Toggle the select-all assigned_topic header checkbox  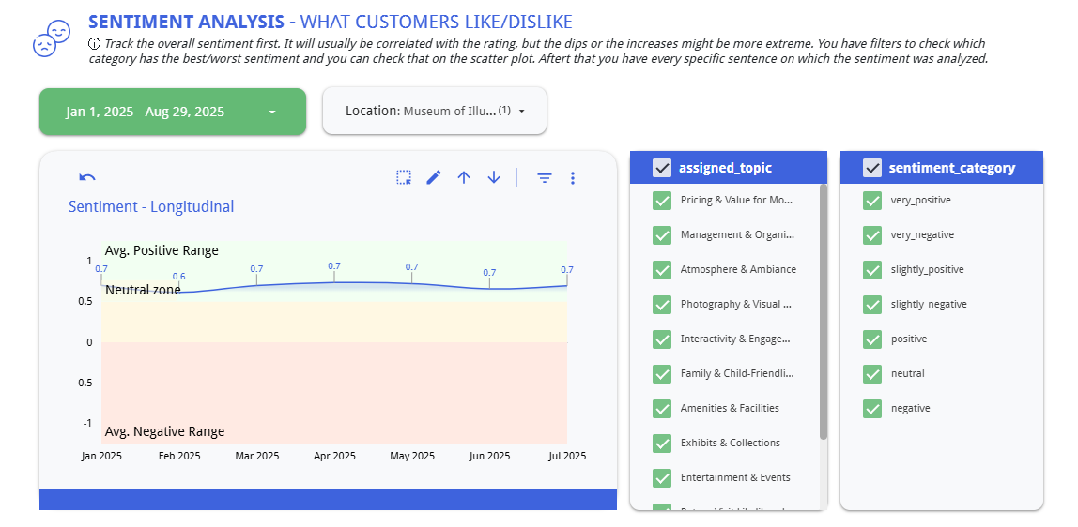coord(662,168)
